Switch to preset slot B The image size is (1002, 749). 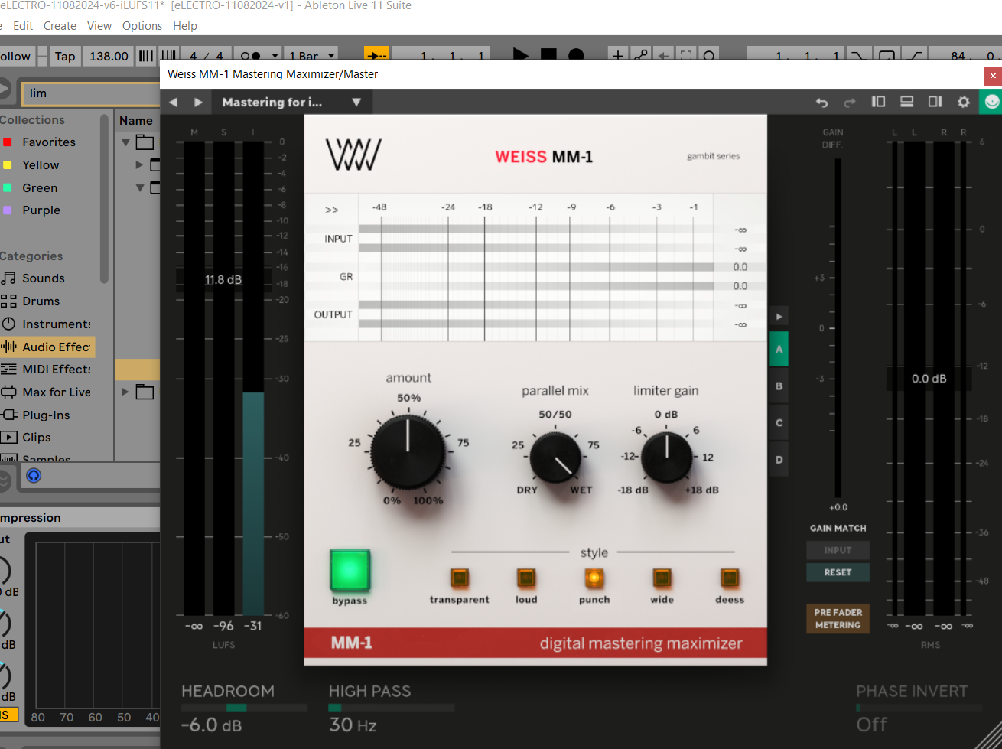(779, 386)
